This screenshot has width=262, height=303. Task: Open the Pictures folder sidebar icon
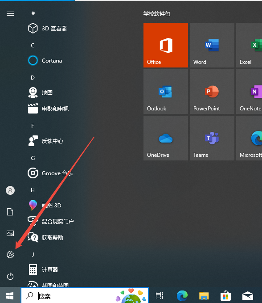[10, 233]
